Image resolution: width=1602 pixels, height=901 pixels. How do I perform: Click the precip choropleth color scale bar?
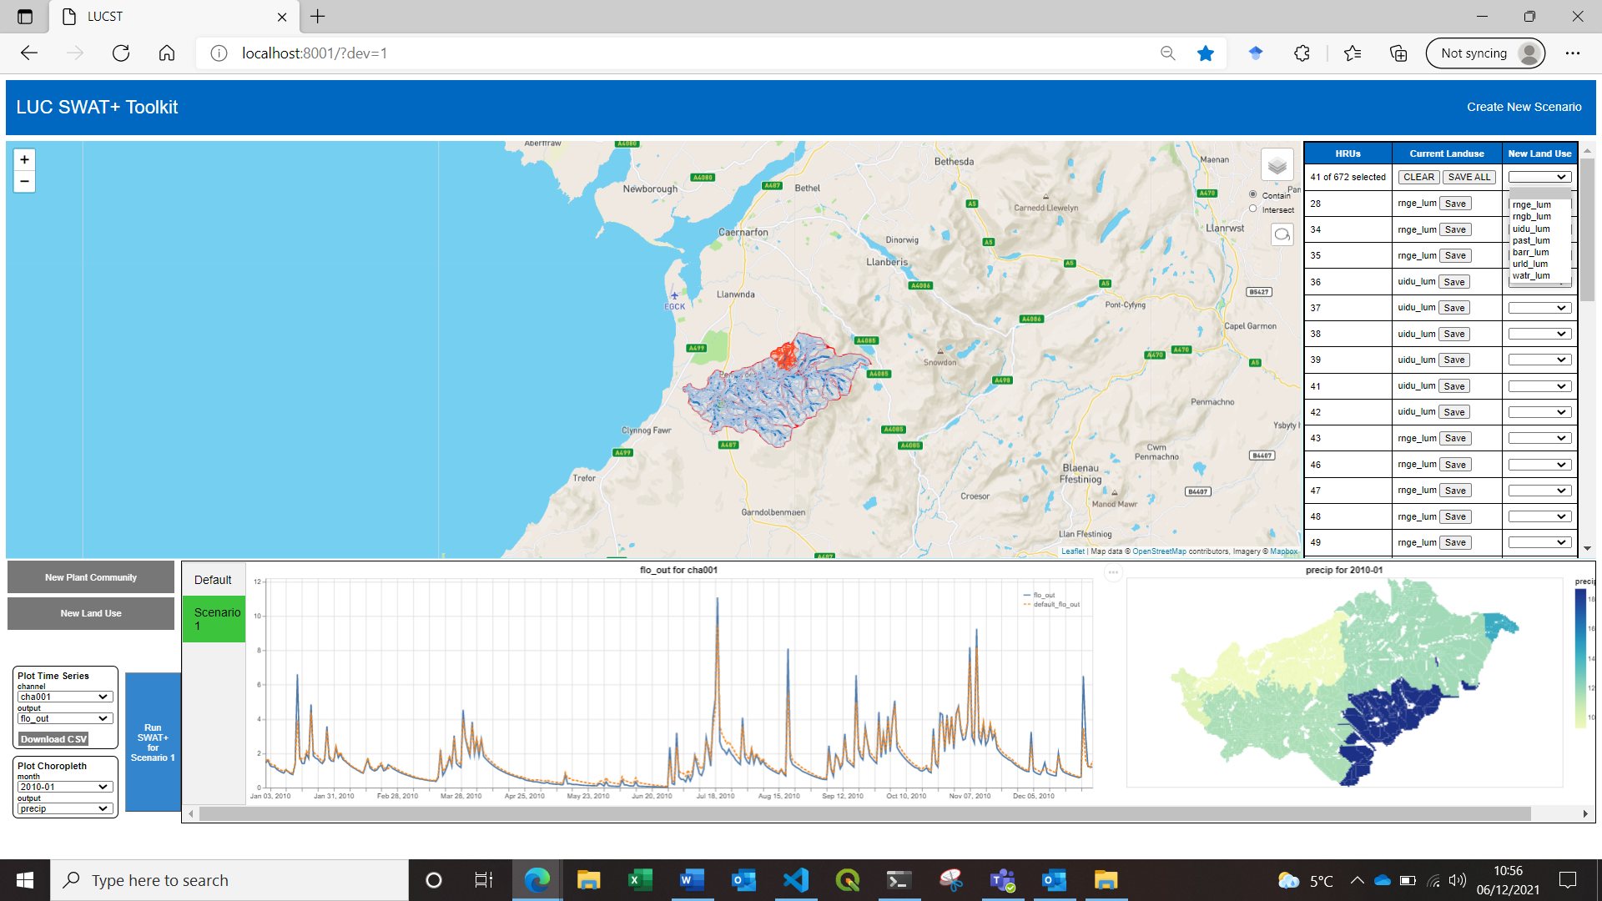(x=1579, y=657)
